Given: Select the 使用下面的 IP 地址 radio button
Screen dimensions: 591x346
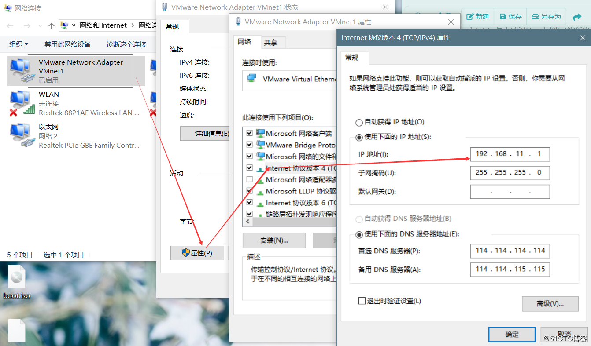Looking at the screenshot, I should (359, 137).
